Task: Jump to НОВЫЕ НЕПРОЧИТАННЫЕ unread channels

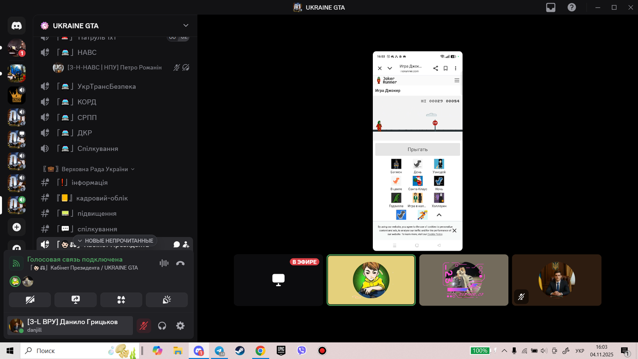Action: pyautogui.click(x=115, y=241)
